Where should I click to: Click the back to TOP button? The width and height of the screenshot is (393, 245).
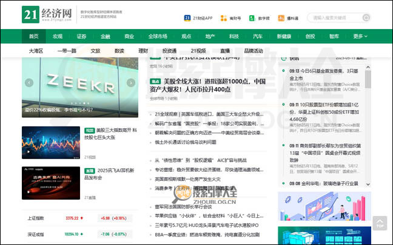pos(380,223)
